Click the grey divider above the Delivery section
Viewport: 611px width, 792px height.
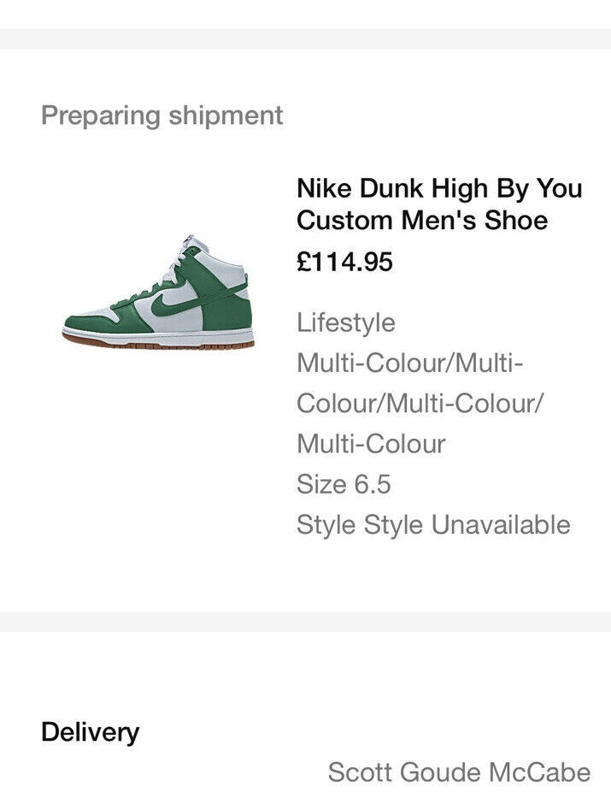[x=305, y=622]
